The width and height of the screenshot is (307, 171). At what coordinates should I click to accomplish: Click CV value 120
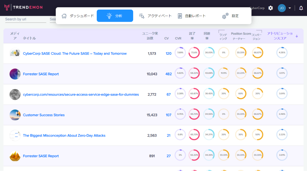168,54
